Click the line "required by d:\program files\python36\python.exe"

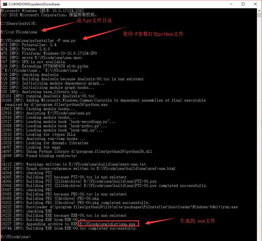(x=56, y=105)
